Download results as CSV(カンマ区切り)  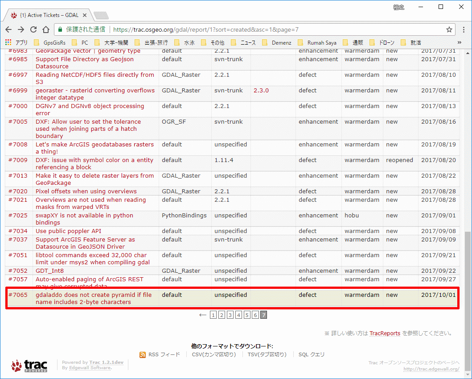(215, 354)
